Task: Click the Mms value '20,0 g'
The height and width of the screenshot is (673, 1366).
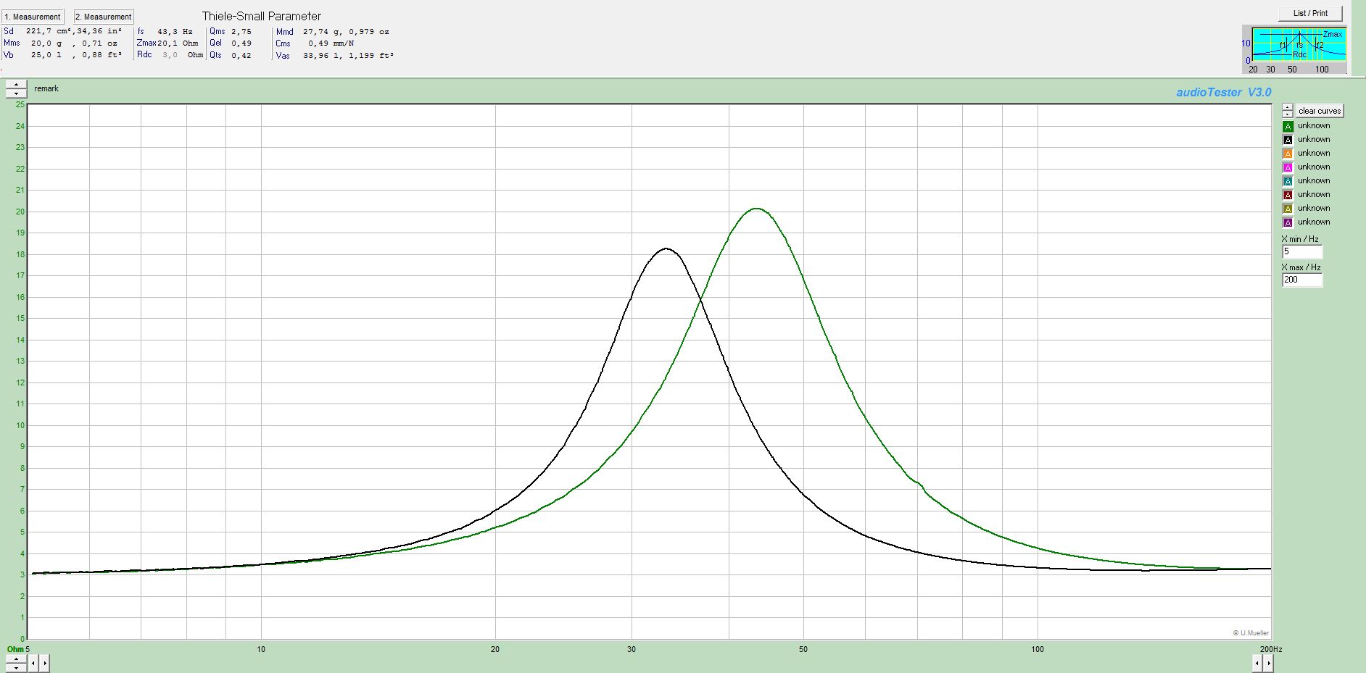Action: [46, 43]
